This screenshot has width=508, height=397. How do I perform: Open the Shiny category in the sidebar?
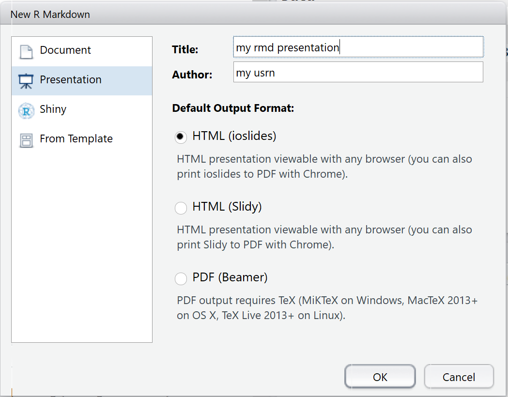53,109
